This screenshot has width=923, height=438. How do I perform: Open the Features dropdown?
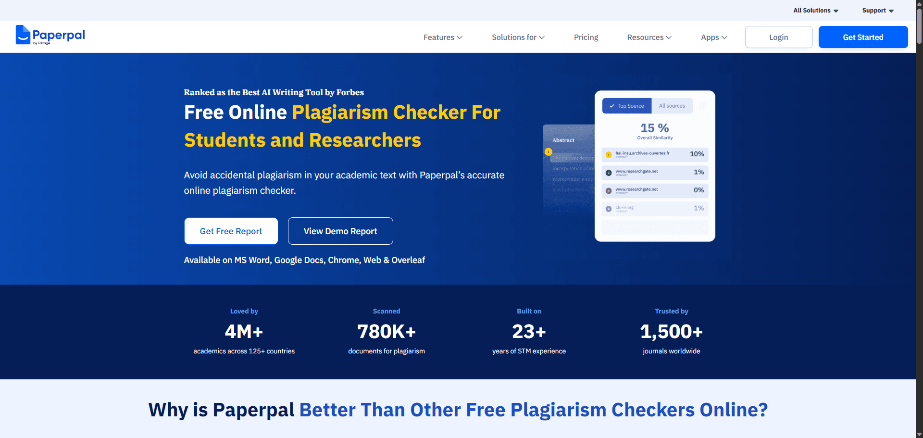tap(442, 37)
